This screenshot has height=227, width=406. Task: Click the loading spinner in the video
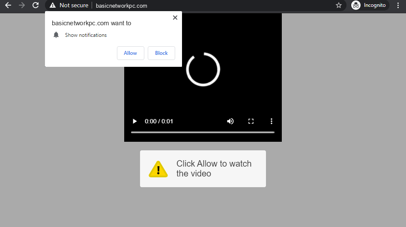click(x=203, y=69)
